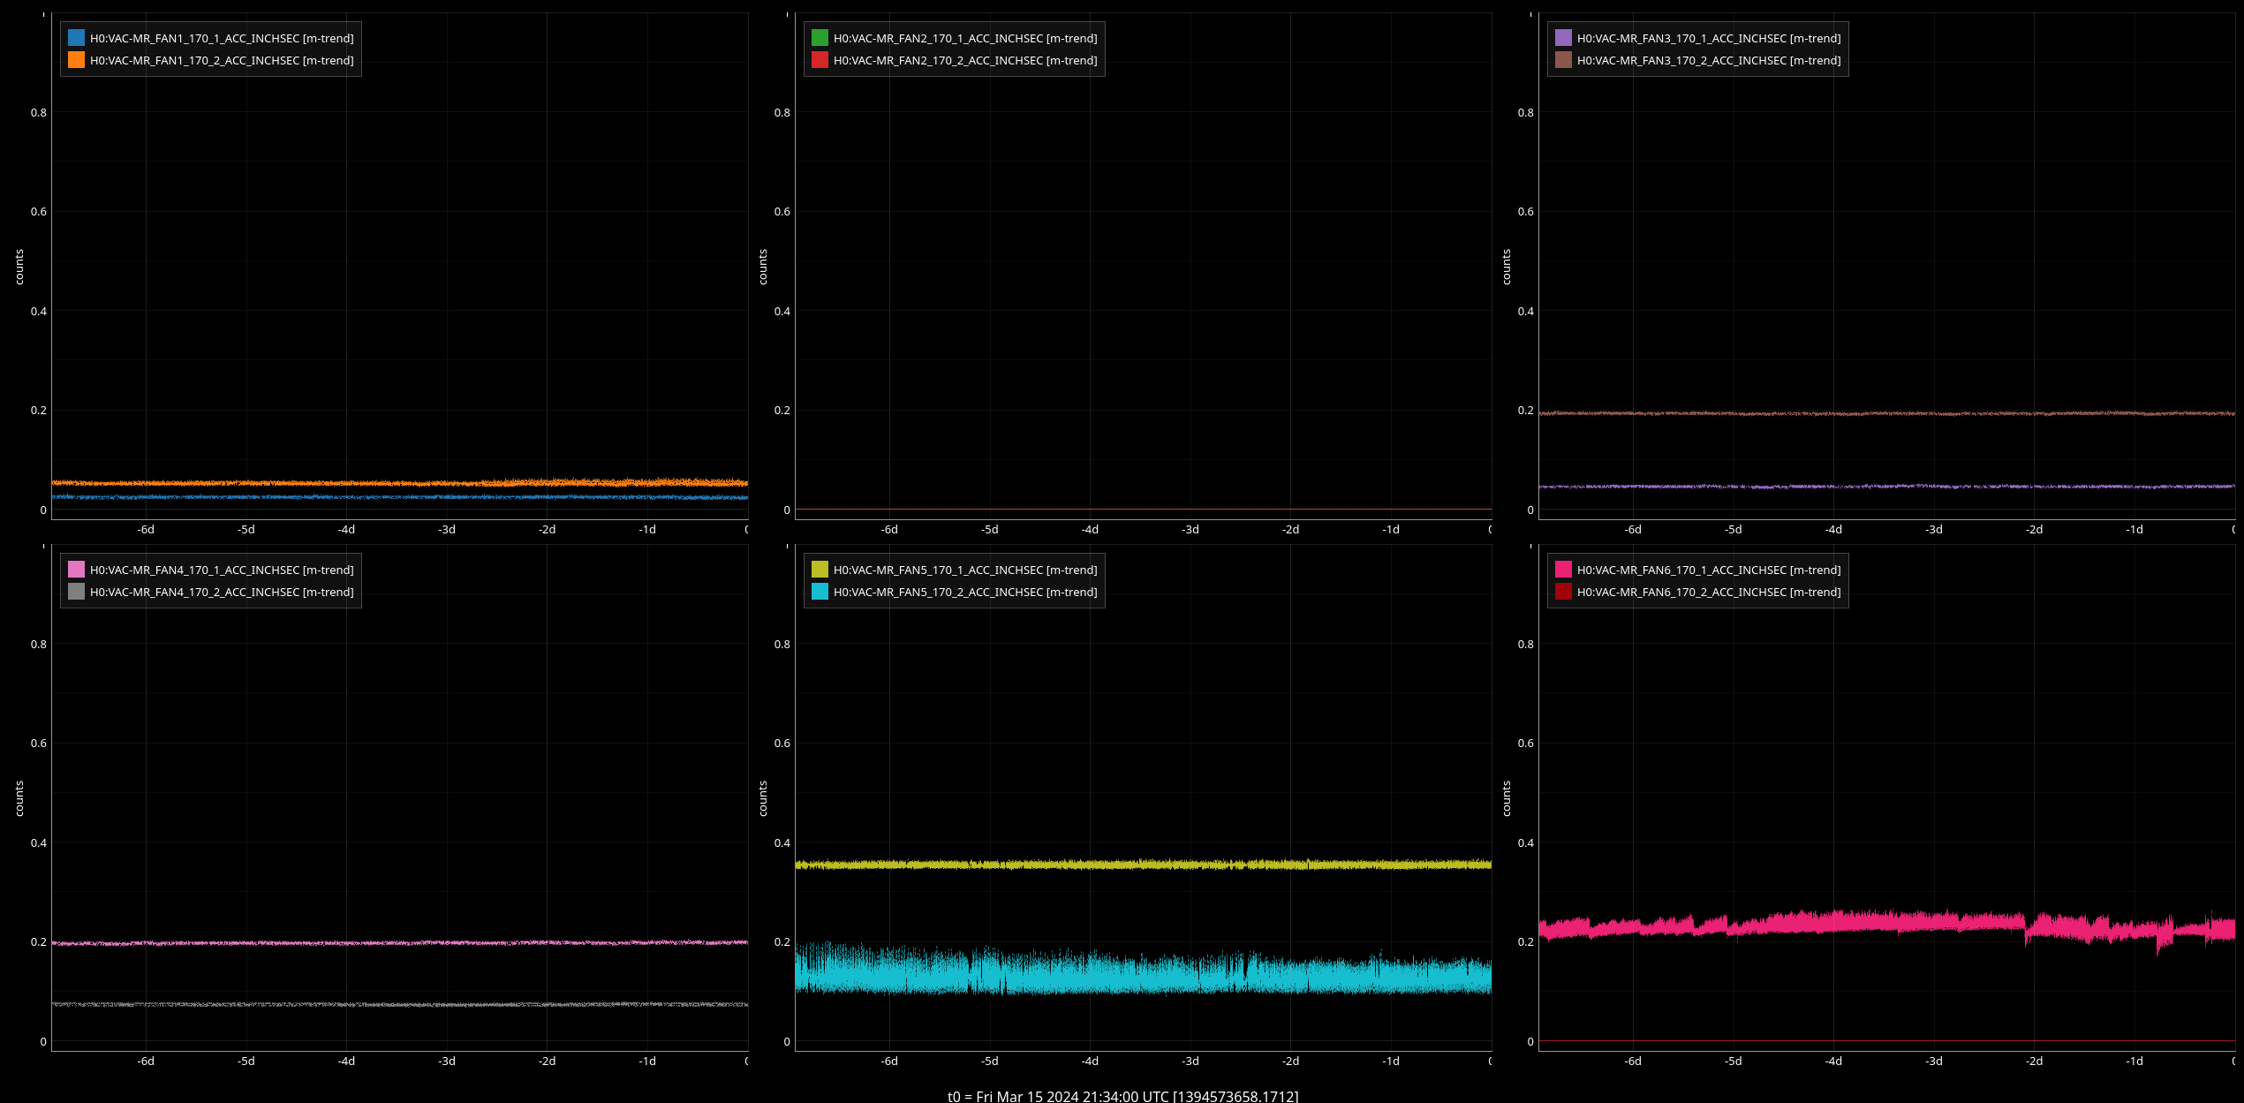Click the 0.8 tick label in FAN4 plot
The width and height of the screenshot is (2244, 1103).
click(x=39, y=644)
